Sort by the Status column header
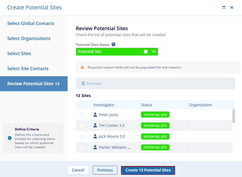242x177 pixels. (x=147, y=105)
